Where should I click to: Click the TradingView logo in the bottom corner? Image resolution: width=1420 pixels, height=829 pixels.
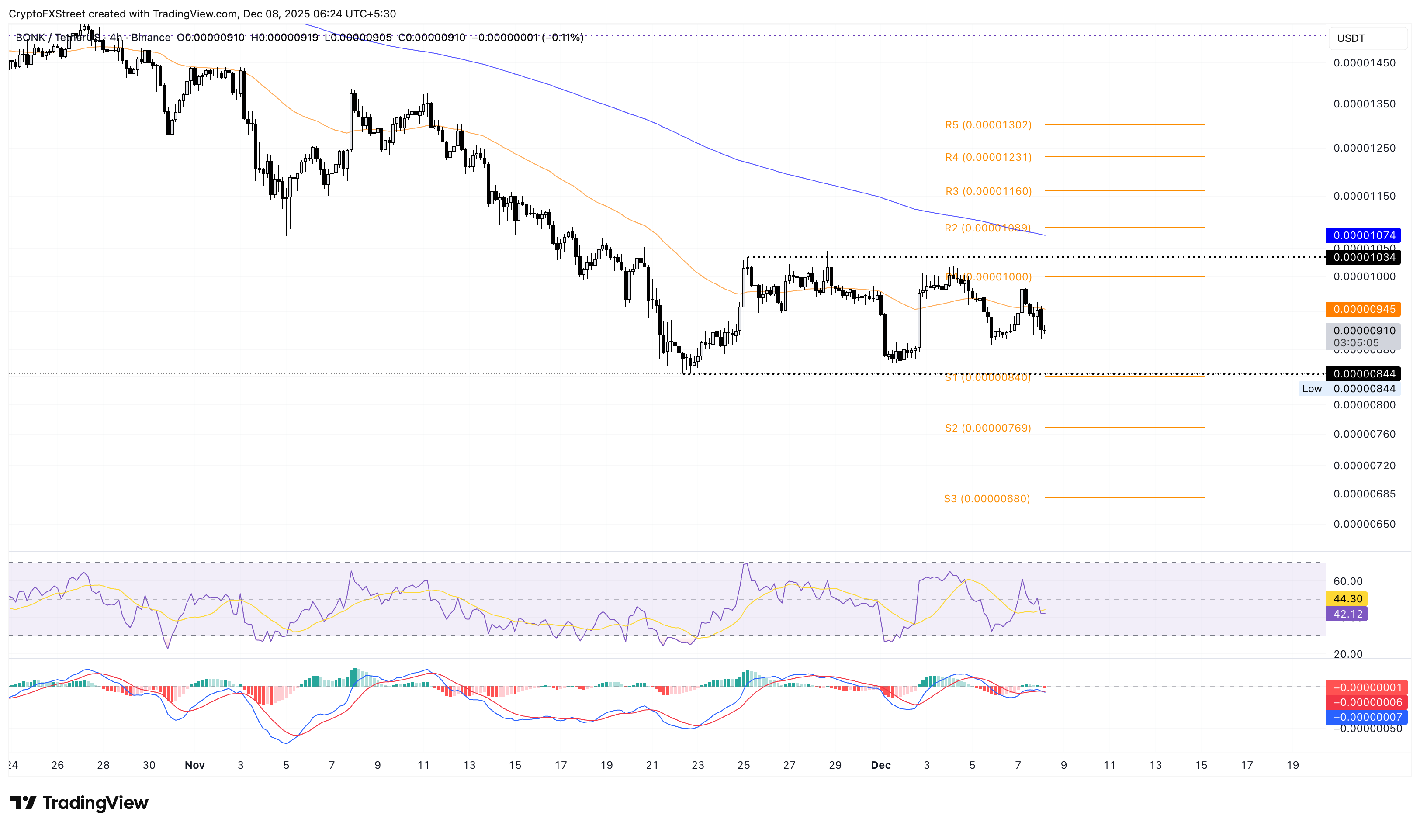click(79, 803)
